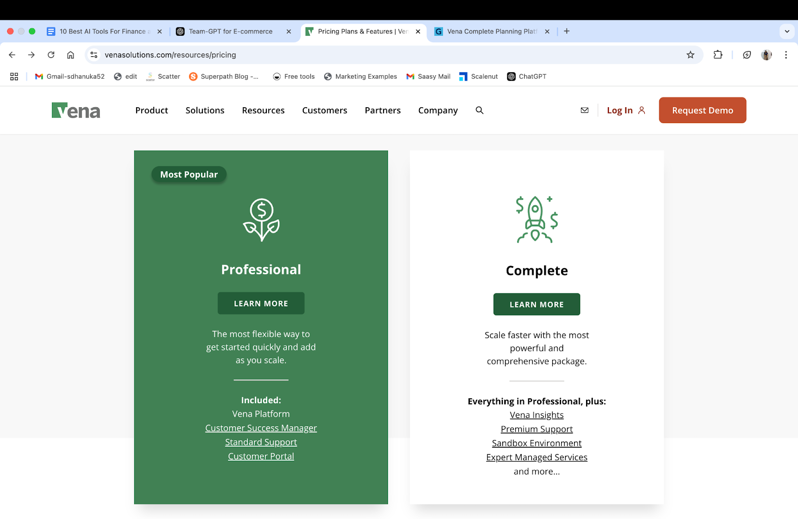This screenshot has width=798, height=519.
Task: Open the Chrome three-dot menu
Action: [786, 55]
